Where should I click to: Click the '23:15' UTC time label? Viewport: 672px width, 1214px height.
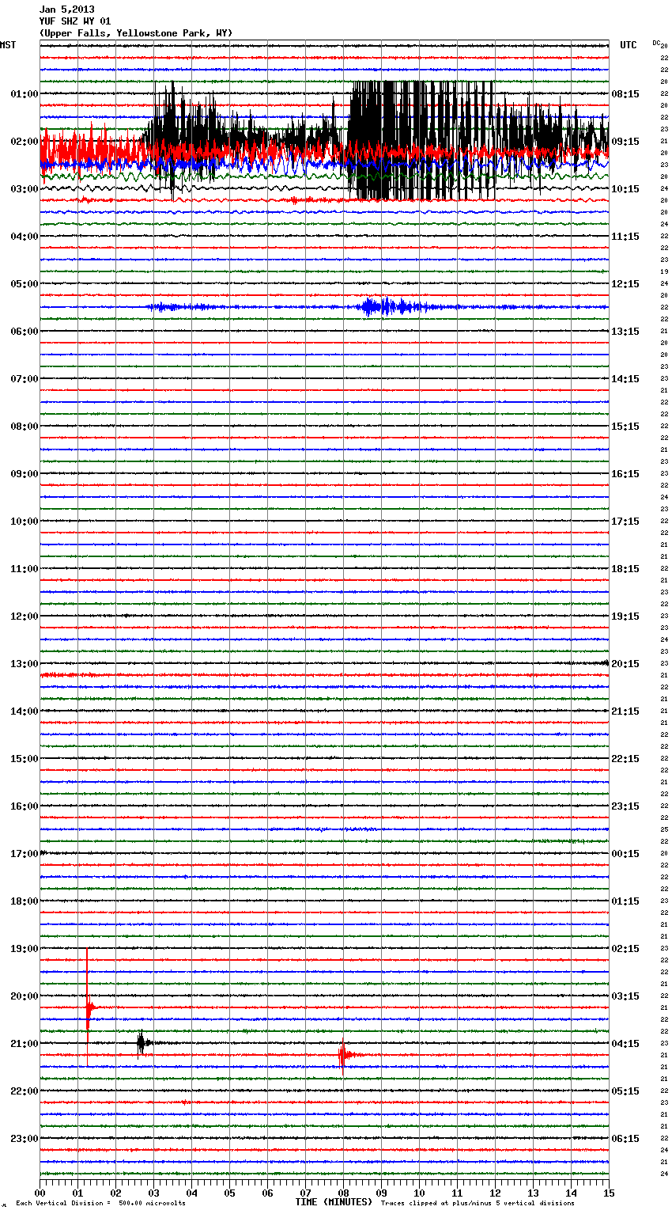point(625,806)
